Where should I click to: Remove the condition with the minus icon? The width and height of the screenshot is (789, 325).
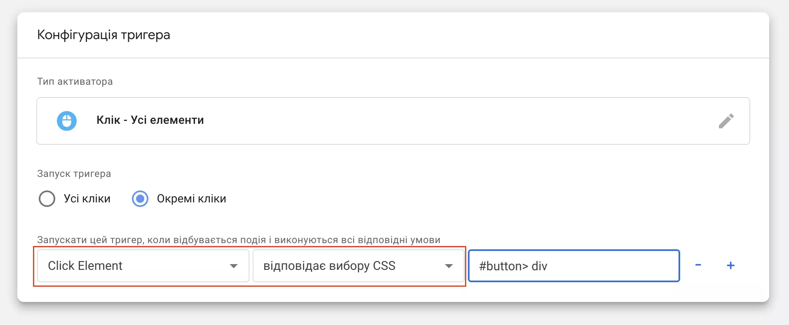(x=698, y=265)
